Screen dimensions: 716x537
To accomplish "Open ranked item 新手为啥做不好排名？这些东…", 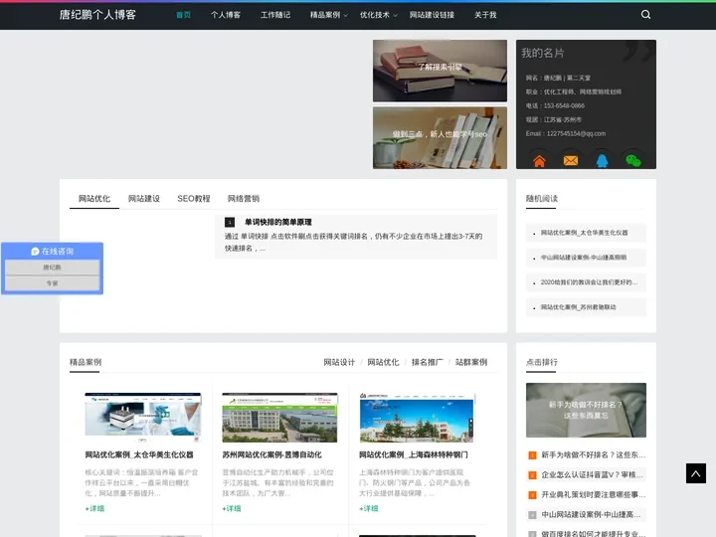I will pyautogui.click(x=593, y=455).
